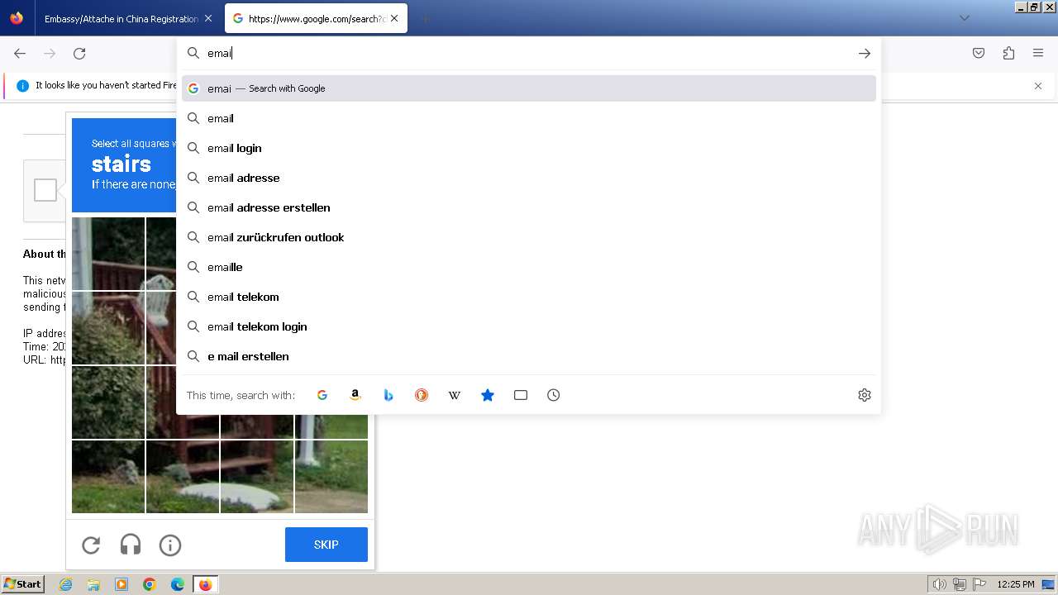
Task: Search this time with Amazon
Action: pyautogui.click(x=355, y=395)
